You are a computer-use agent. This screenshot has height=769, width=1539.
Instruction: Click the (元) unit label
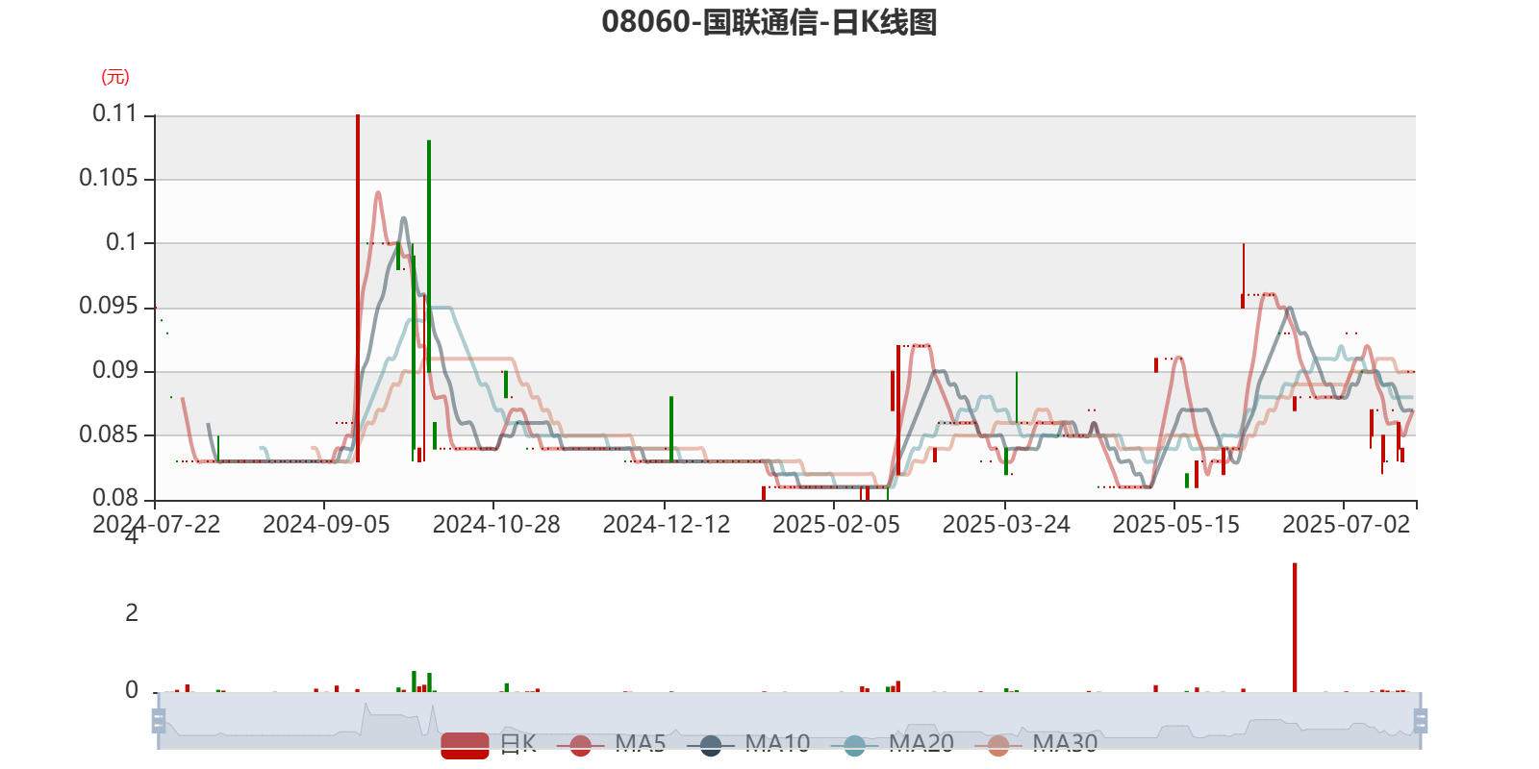pos(115,77)
